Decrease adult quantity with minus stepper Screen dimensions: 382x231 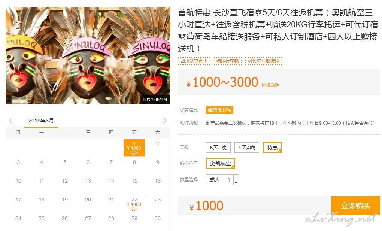point(236,182)
